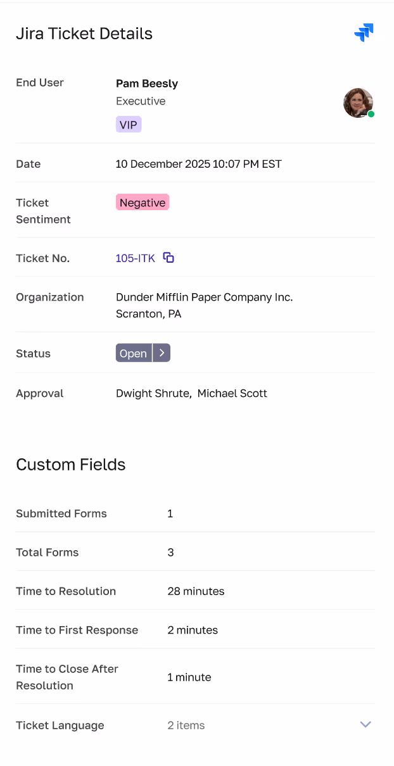Copy ticket number 105-ITK
This screenshot has height=766, width=394.
(168, 258)
